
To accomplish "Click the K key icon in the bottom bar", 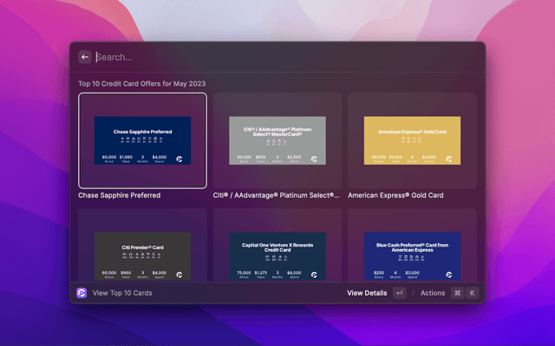I will [x=473, y=293].
